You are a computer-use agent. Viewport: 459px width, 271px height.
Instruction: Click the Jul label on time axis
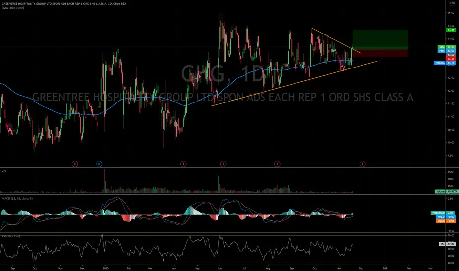[244, 268]
